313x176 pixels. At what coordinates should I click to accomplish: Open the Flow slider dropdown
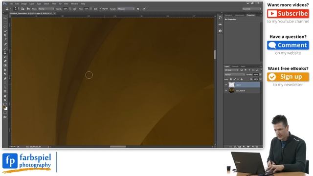point(91,9)
